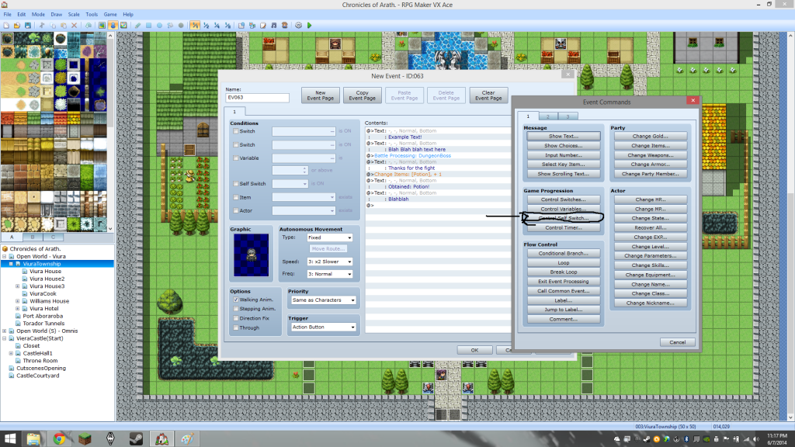Image resolution: width=795 pixels, height=447 pixels.
Task: Click the New Event Page button
Action: (x=320, y=95)
